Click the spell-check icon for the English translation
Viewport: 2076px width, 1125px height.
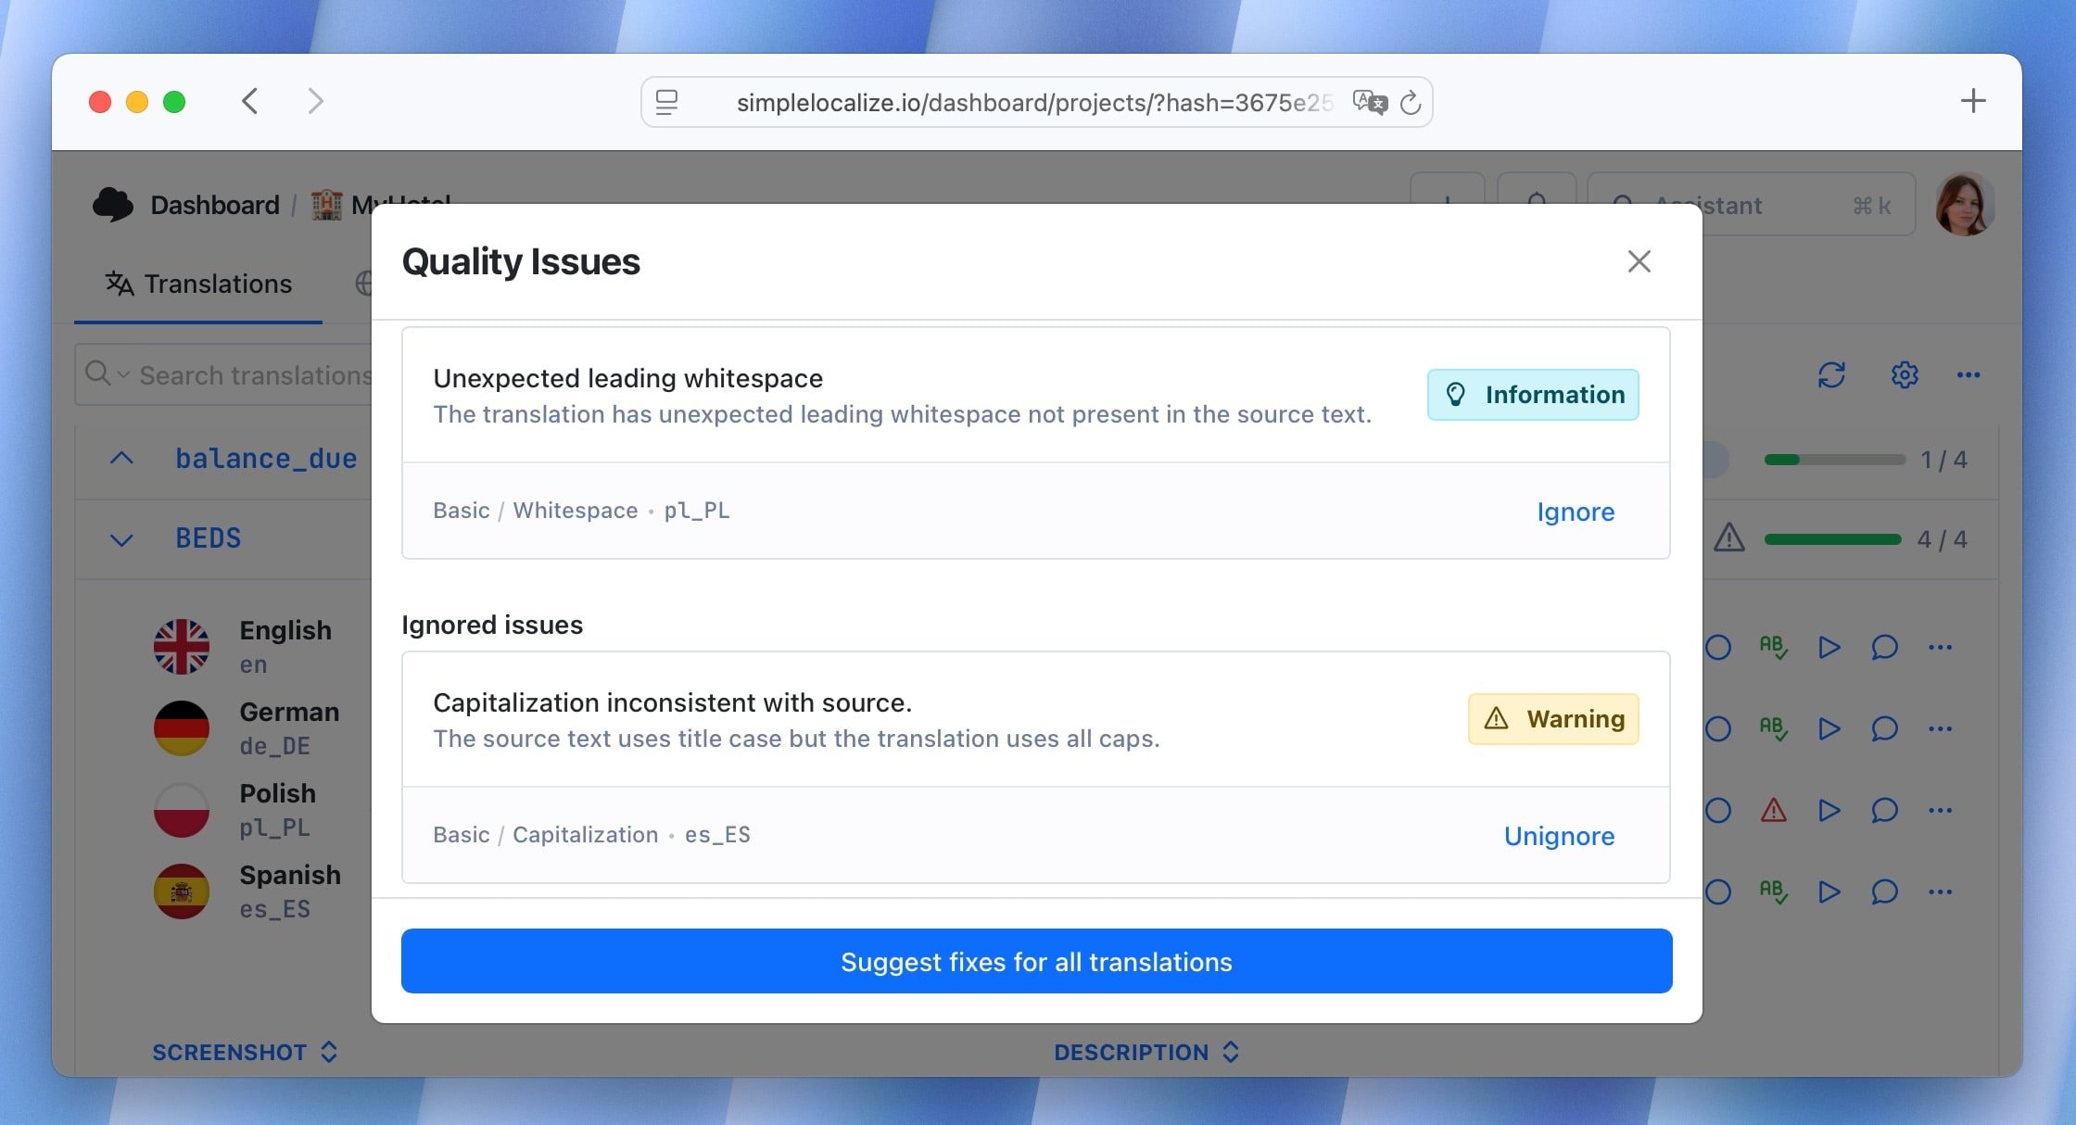[x=1773, y=647]
